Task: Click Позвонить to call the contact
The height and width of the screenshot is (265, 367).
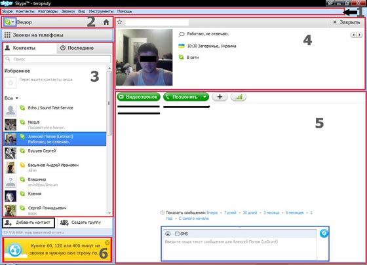Action: click(x=182, y=97)
